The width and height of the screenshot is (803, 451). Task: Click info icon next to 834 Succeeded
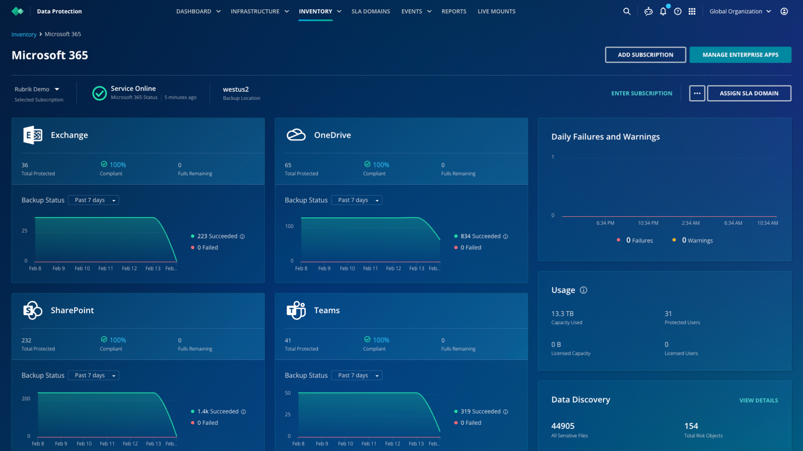point(506,236)
